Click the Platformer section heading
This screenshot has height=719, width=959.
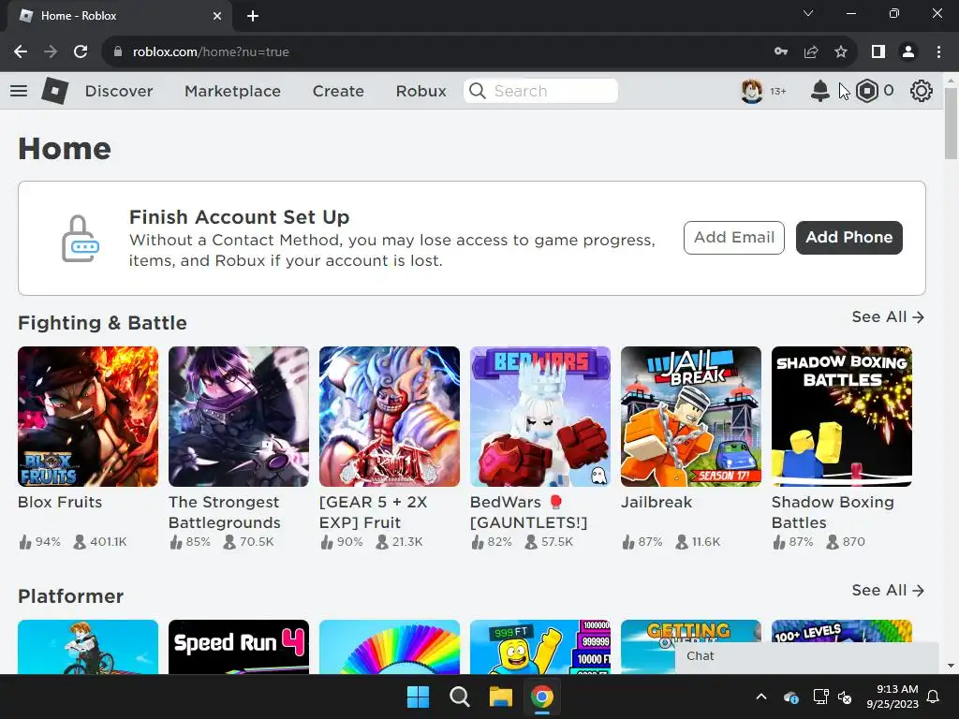tap(70, 596)
